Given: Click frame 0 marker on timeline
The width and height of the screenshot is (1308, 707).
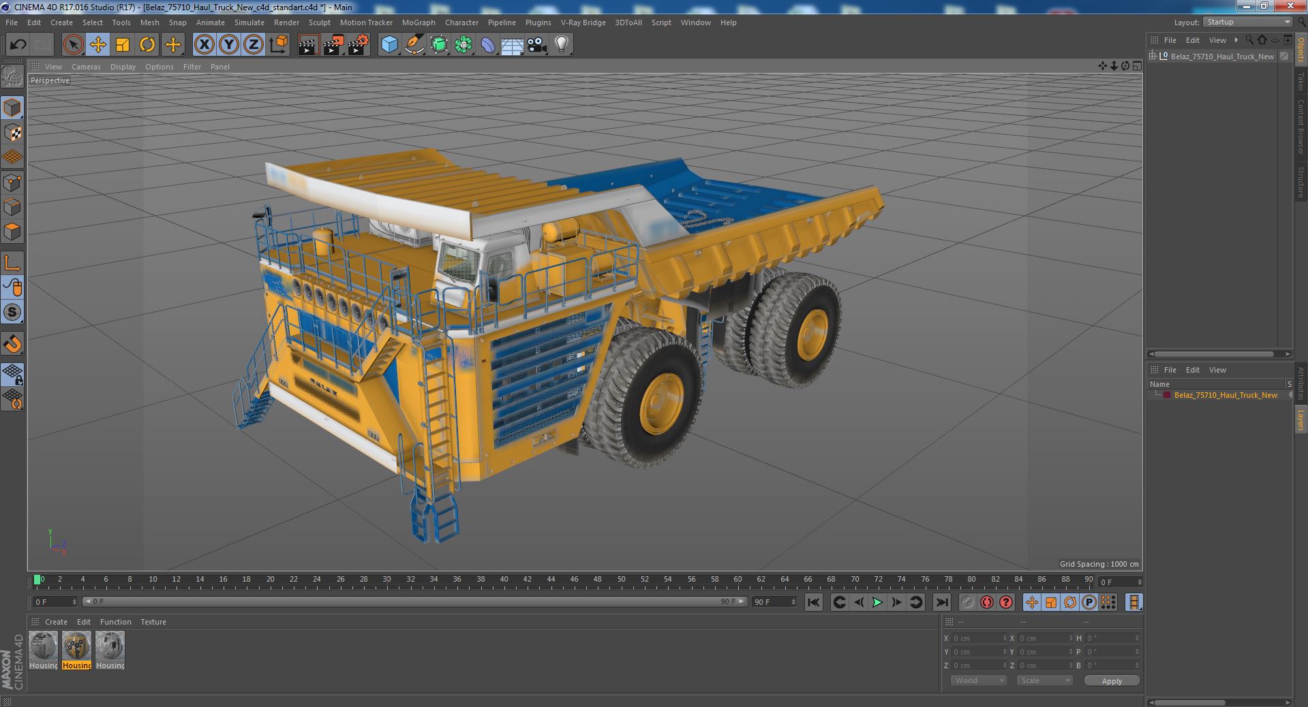Looking at the screenshot, I should pyautogui.click(x=37, y=580).
